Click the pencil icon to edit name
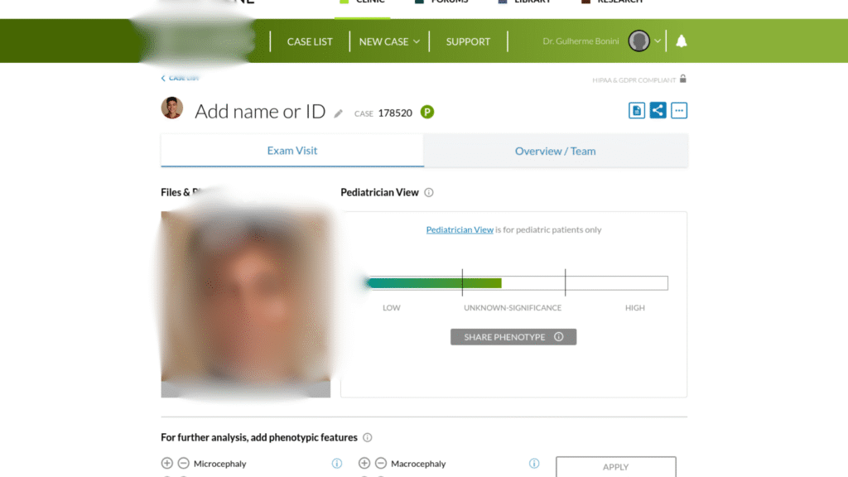Image resolution: width=848 pixels, height=477 pixels. 338,113
